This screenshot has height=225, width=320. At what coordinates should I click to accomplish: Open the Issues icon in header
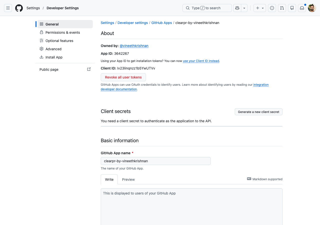pyautogui.click(x=272, y=8)
